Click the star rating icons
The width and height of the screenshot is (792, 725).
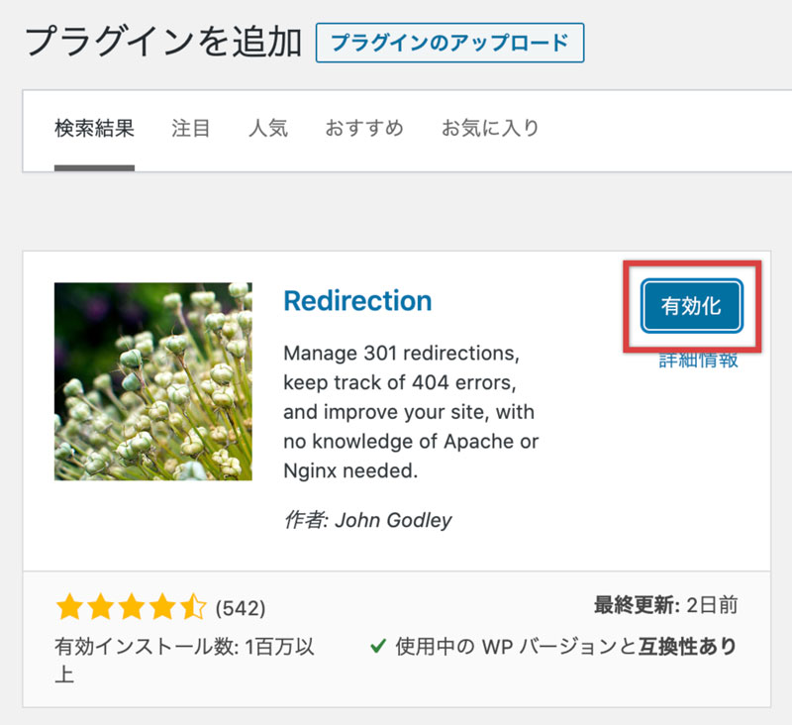(132, 607)
